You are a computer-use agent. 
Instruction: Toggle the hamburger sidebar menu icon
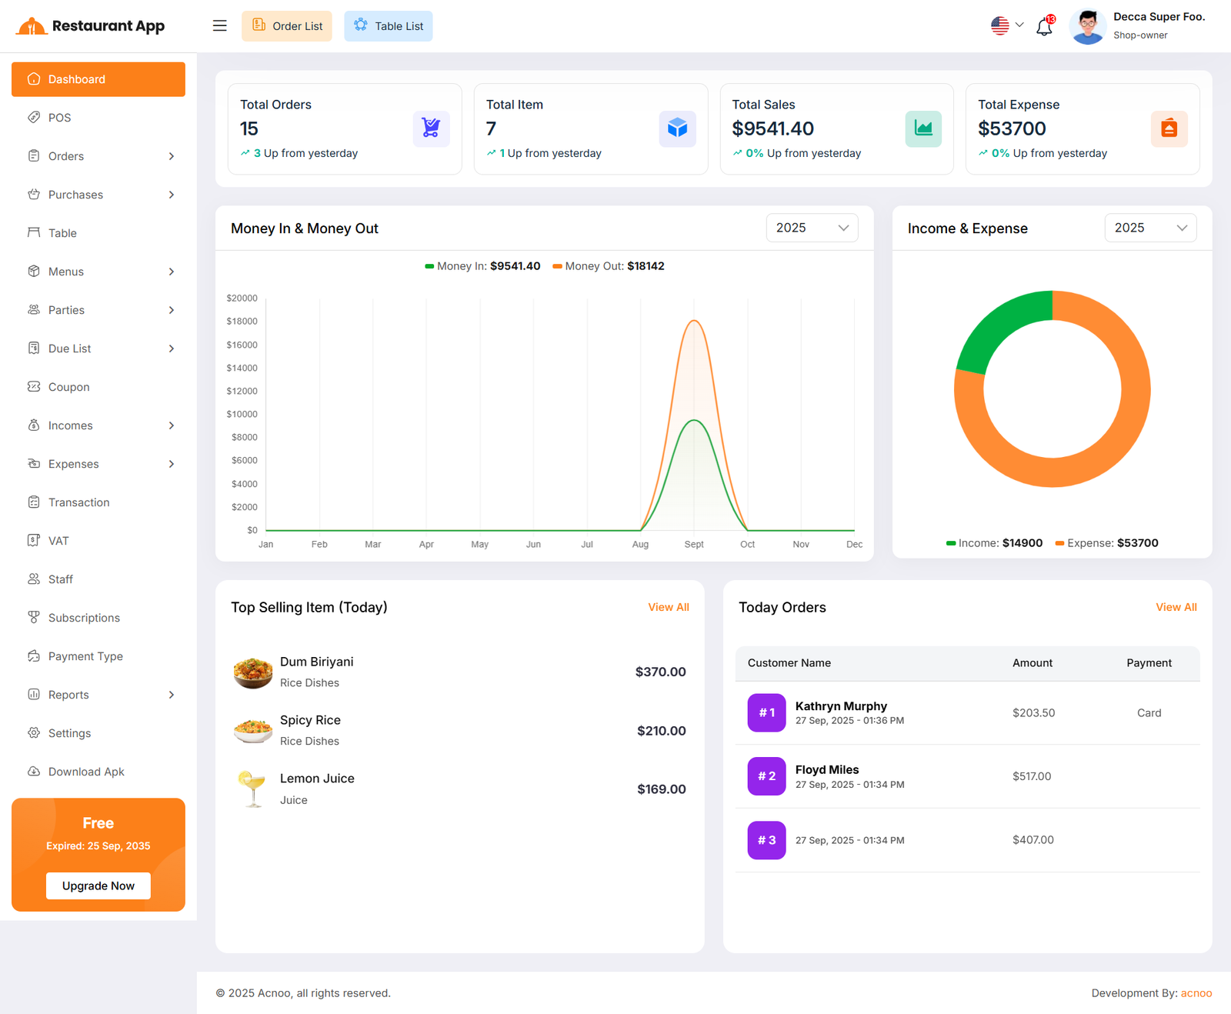[x=220, y=26]
